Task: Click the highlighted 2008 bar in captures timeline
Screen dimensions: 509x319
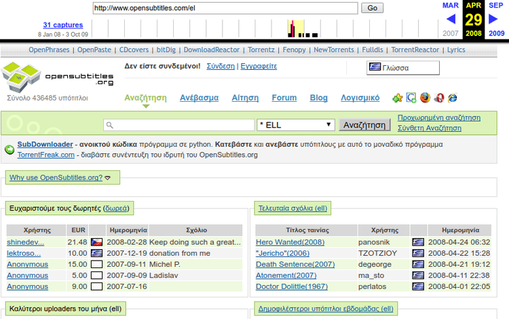Action: (x=296, y=29)
